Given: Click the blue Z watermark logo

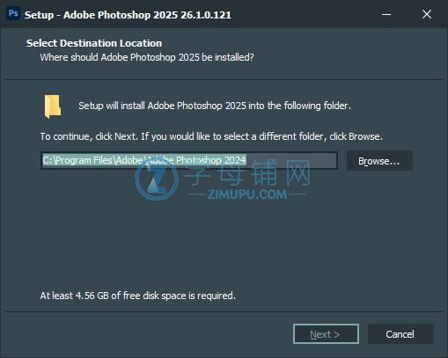Looking at the screenshot, I should (157, 179).
